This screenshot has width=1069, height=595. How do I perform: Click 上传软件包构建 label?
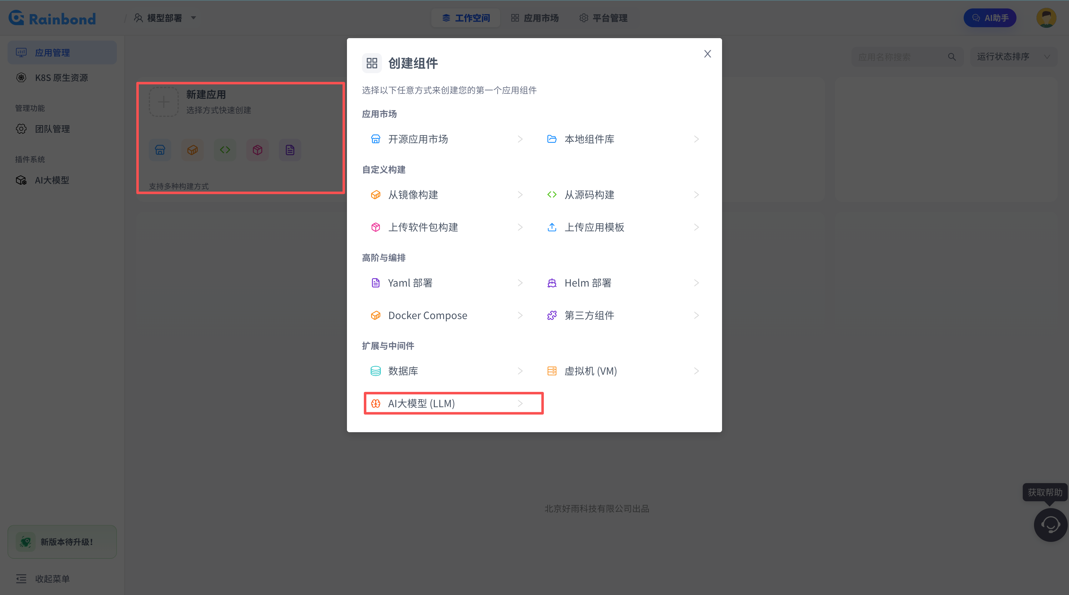pyautogui.click(x=423, y=227)
